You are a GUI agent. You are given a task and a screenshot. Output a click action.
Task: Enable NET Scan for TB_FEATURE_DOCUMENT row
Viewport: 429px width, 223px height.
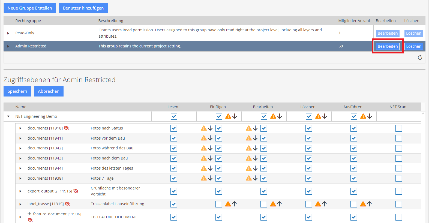pyautogui.click(x=399, y=217)
